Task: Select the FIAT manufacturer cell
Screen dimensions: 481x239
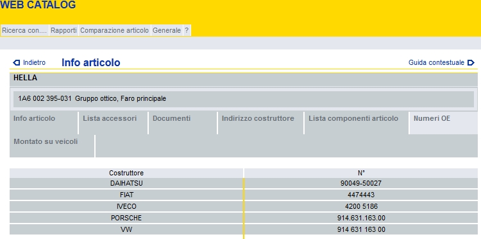Action: [x=126, y=195]
